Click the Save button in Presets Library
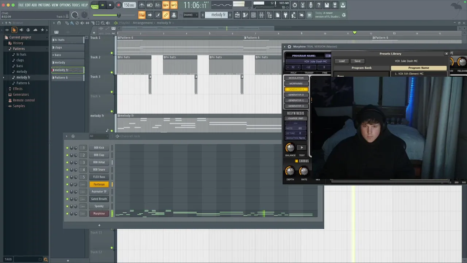This screenshot has height=263, width=467. click(358, 61)
